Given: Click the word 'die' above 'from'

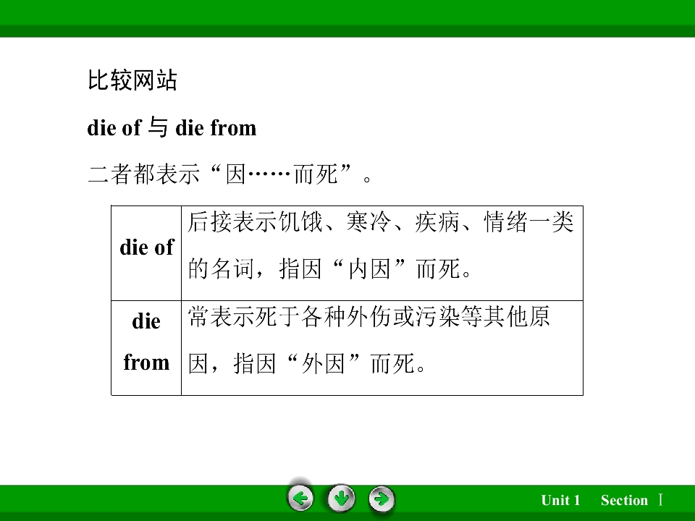Looking at the screenshot, I should point(146,321).
